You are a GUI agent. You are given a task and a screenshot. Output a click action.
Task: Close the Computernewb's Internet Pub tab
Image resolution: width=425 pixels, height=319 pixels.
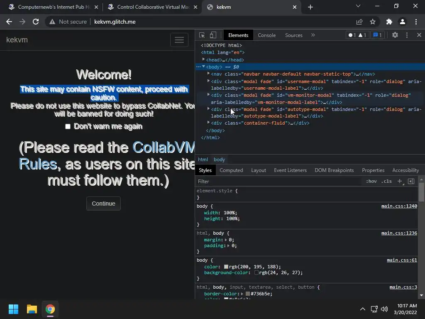96,7
